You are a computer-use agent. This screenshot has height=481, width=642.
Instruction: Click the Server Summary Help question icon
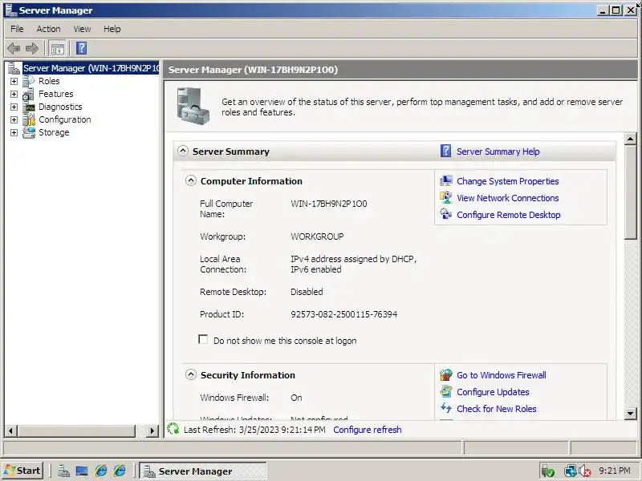click(x=446, y=151)
